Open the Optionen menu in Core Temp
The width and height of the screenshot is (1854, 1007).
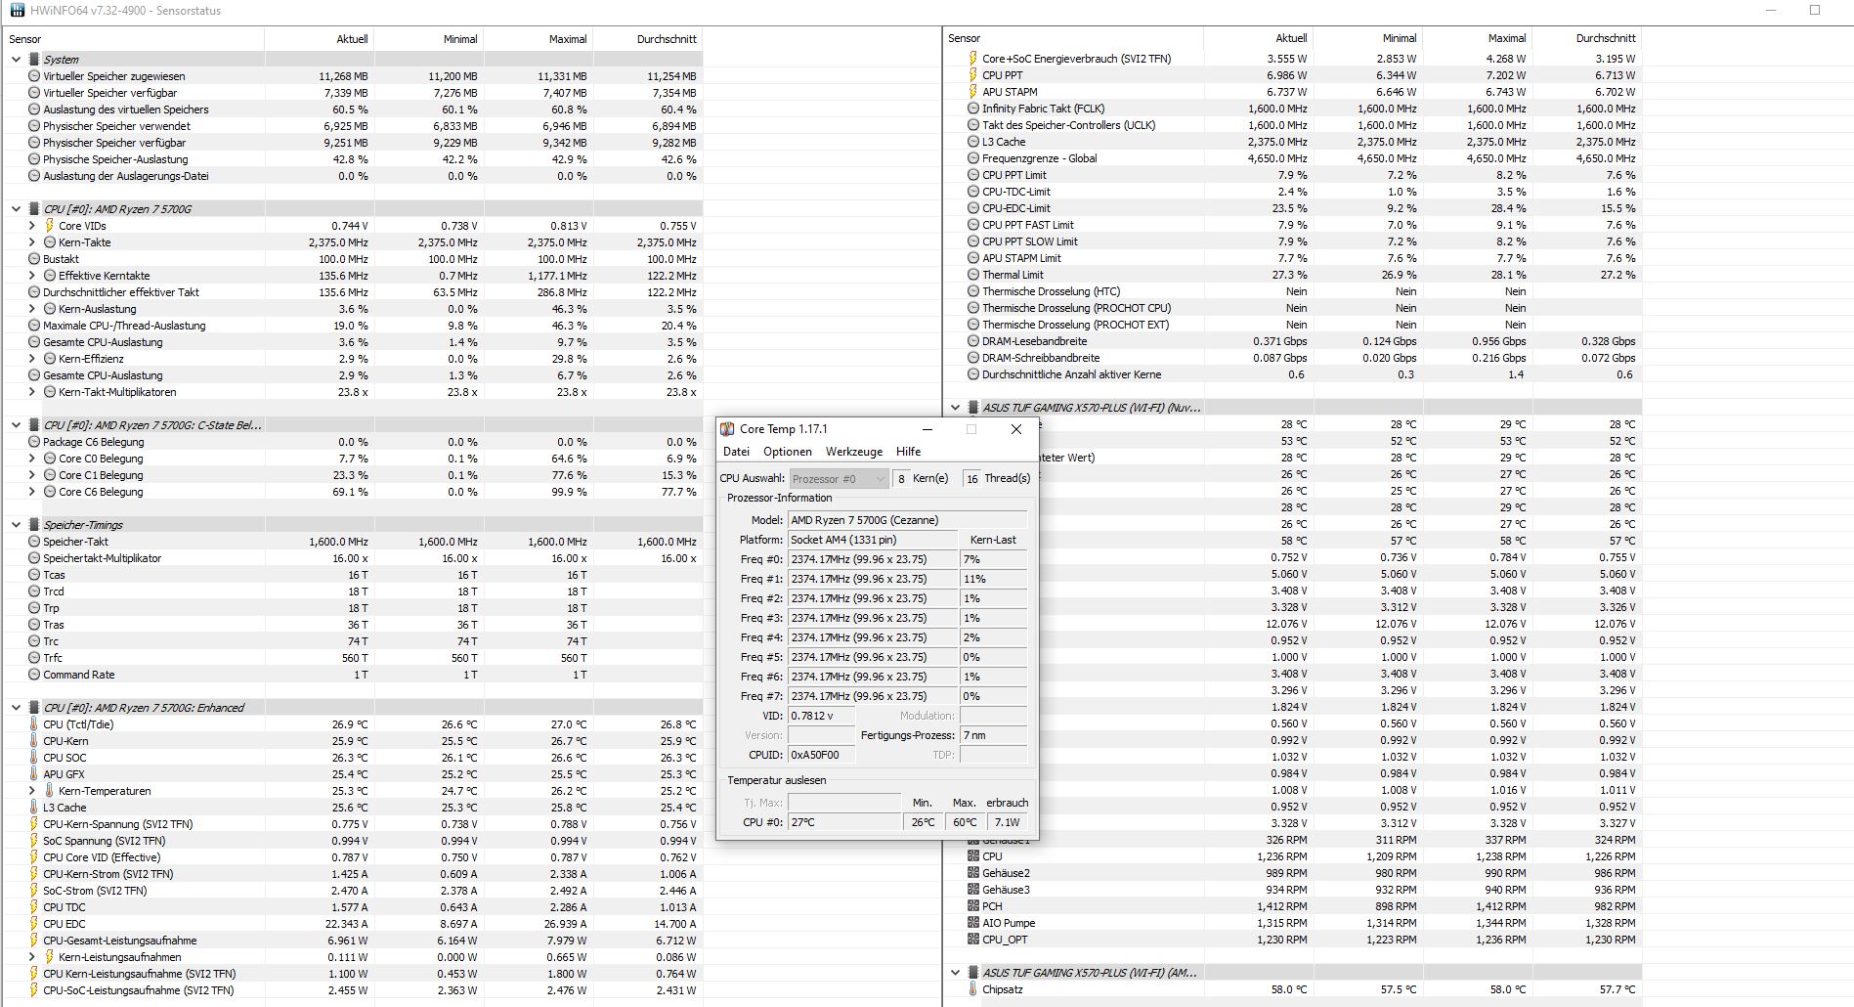788,452
